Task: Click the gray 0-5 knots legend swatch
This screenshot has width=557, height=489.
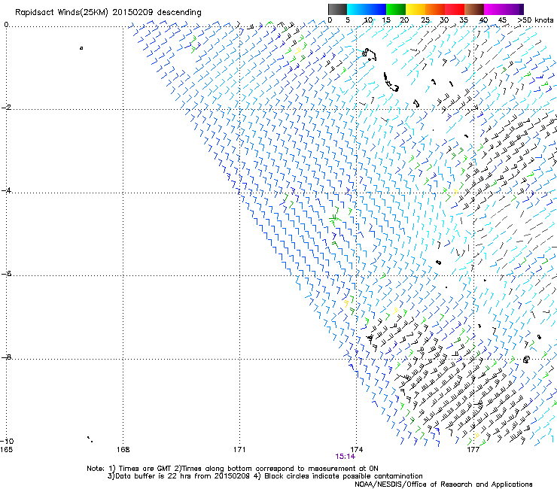Action: click(x=337, y=9)
